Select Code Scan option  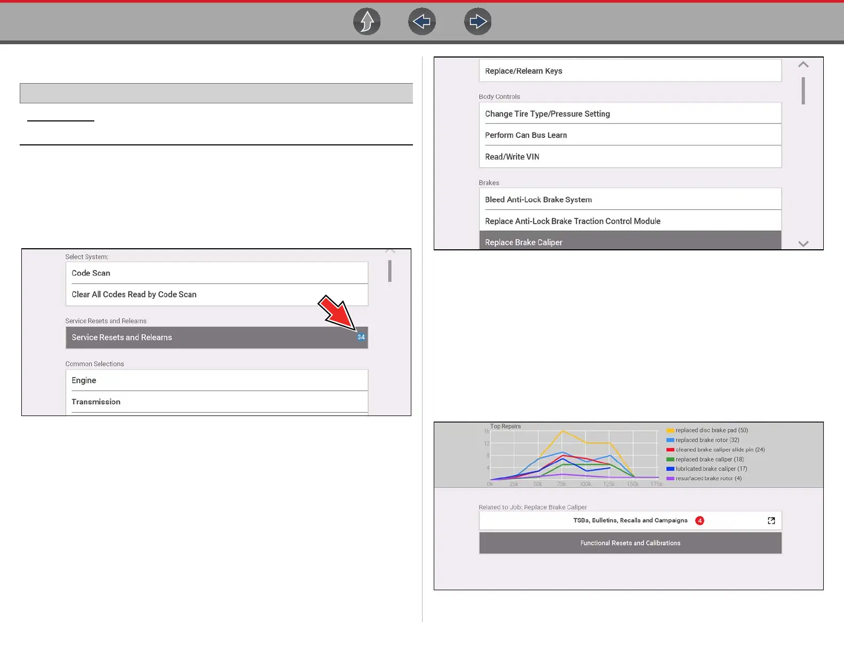[x=216, y=273]
